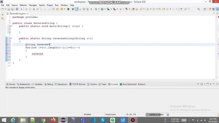
Task: Click the heap memory usage bar
Action: [x=156, y=115]
